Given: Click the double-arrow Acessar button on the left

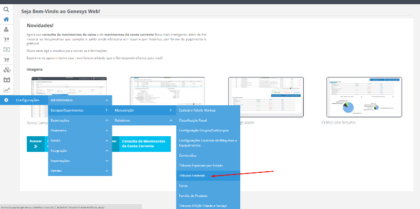Looking at the screenshot, I should coord(36,144).
